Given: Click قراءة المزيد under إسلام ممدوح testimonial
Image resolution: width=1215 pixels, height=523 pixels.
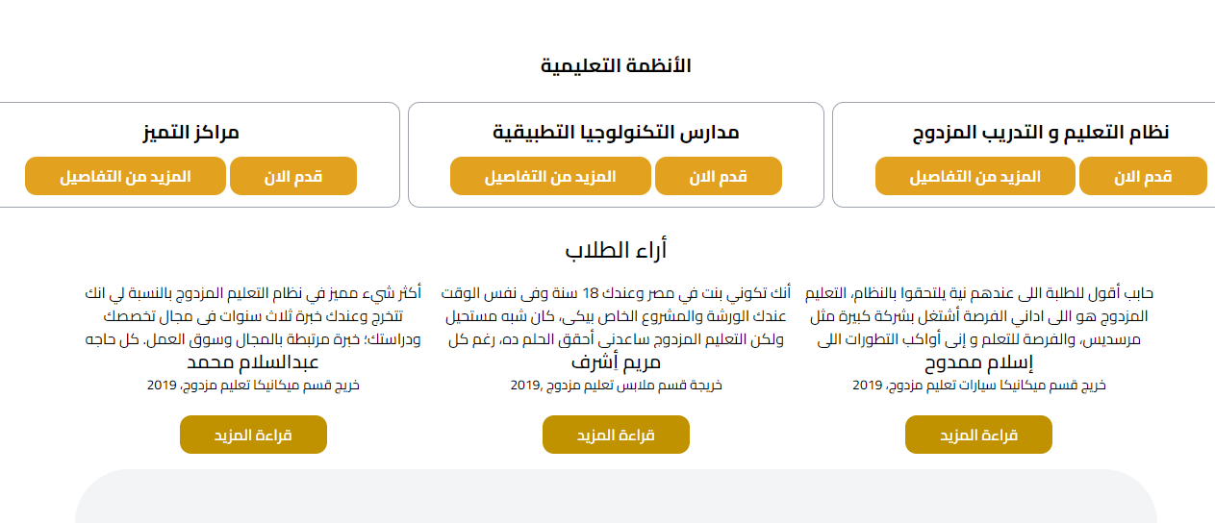Looking at the screenshot, I should [978, 435].
